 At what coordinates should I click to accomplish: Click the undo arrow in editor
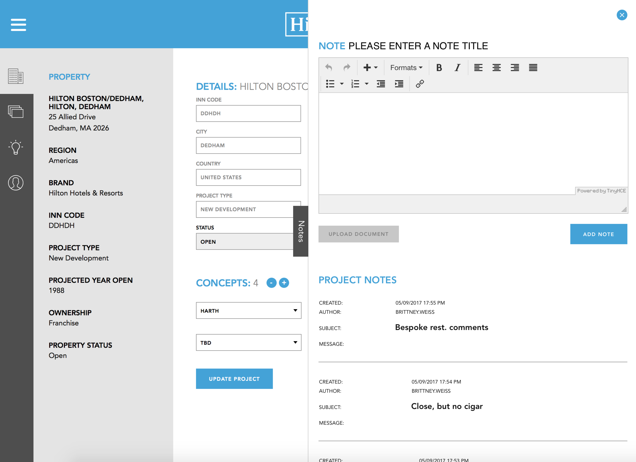point(329,68)
